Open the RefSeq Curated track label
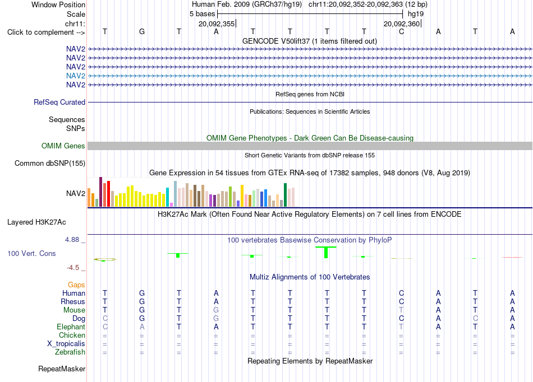The image size is (533, 382). tap(59, 102)
